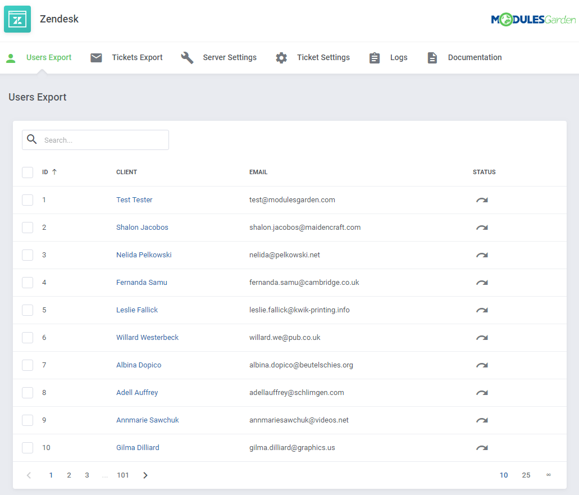The width and height of the screenshot is (579, 495).
Task: Check the box for Willard Westerbeck row
Action: 28,337
